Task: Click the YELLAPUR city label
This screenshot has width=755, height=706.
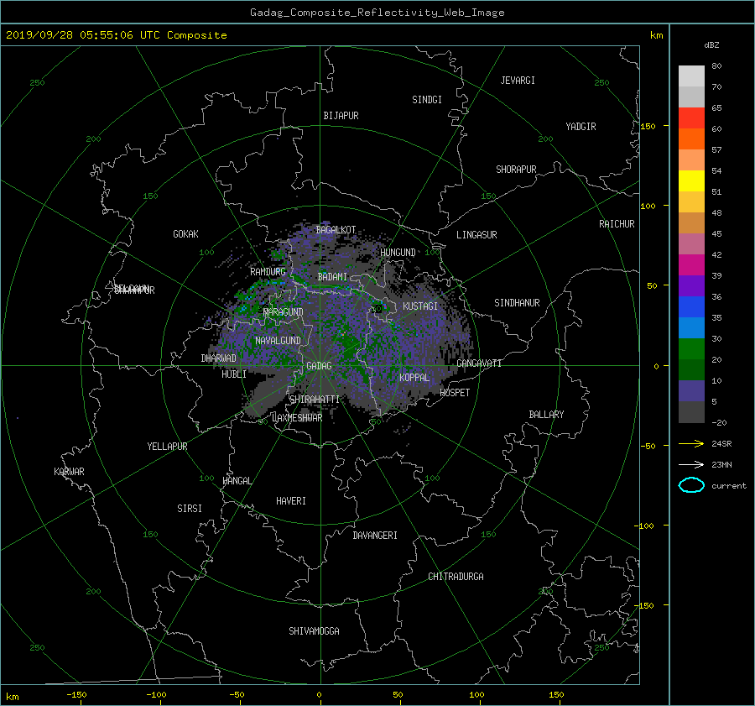Action: pos(167,447)
